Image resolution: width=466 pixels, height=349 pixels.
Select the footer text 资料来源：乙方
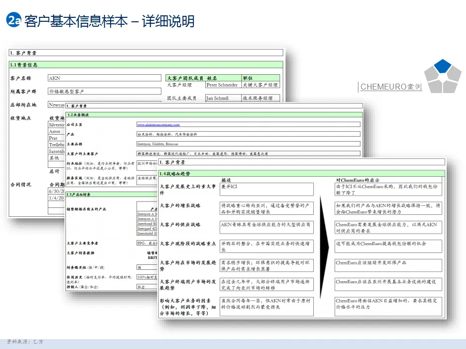pos(25,342)
